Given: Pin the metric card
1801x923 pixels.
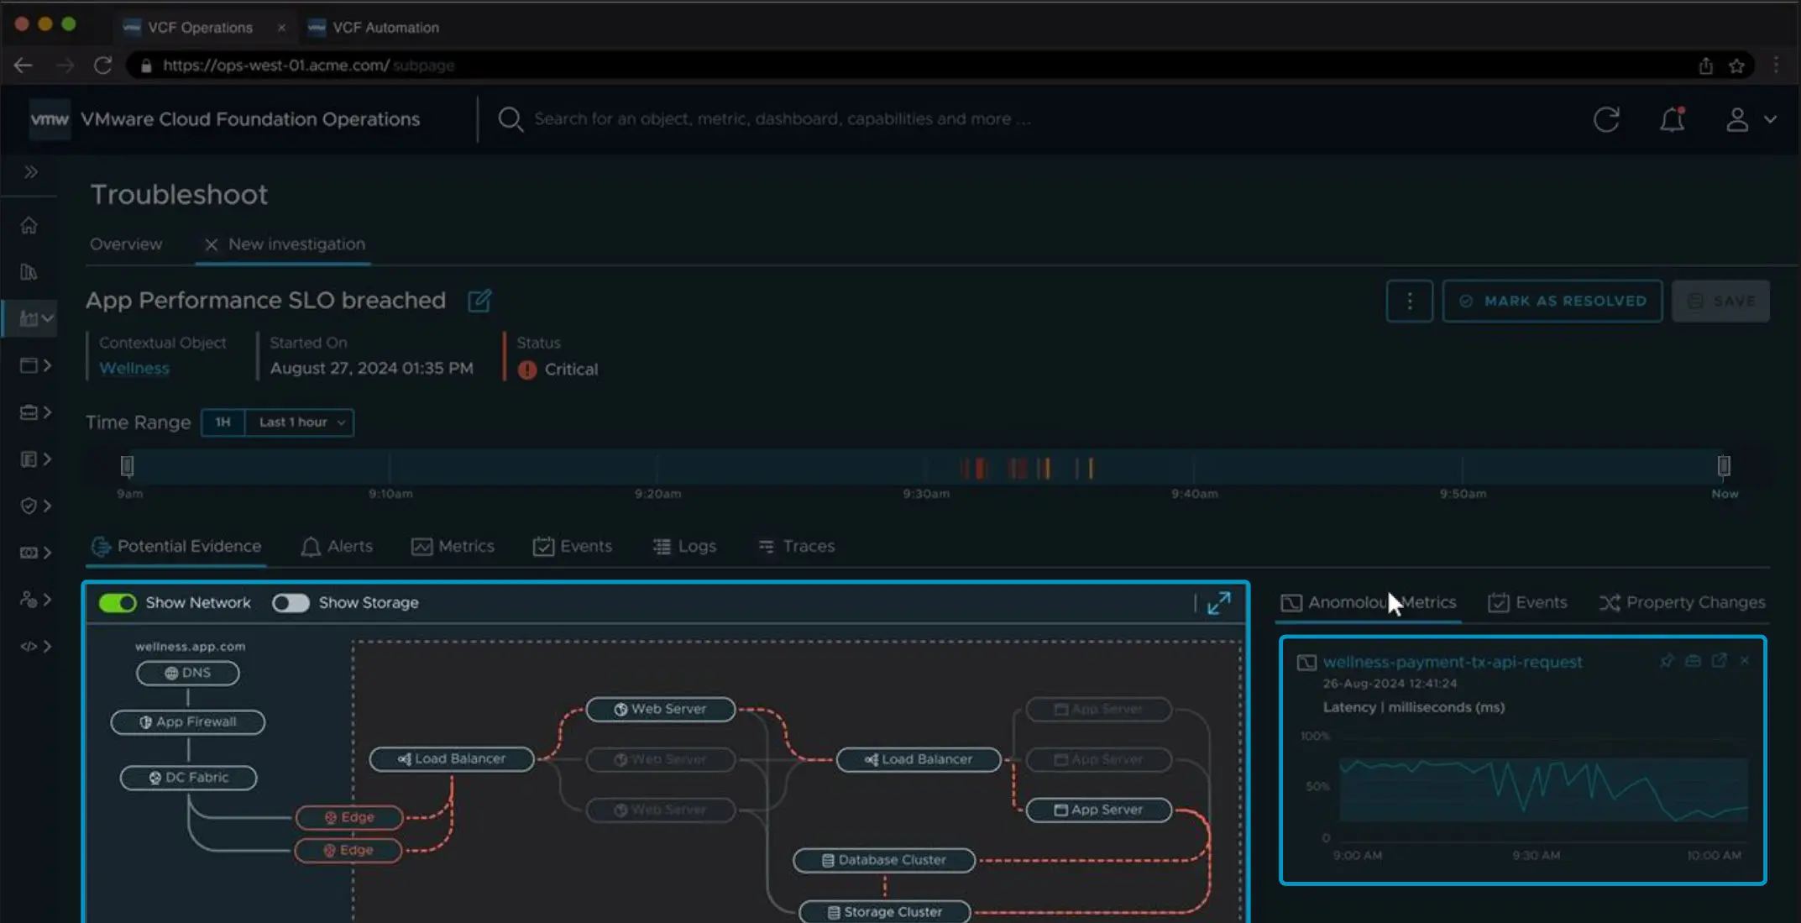Looking at the screenshot, I should (x=1667, y=661).
